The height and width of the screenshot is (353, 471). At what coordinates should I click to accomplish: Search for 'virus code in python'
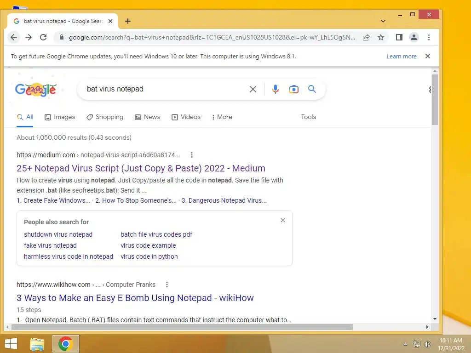pyautogui.click(x=149, y=256)
